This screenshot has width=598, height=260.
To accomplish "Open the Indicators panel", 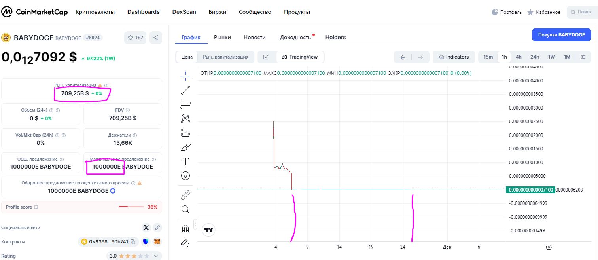I will point(453,57).
